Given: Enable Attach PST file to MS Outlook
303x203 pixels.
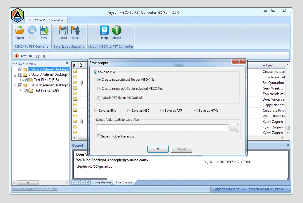Looking at the screenshot, I should [99, 98].
